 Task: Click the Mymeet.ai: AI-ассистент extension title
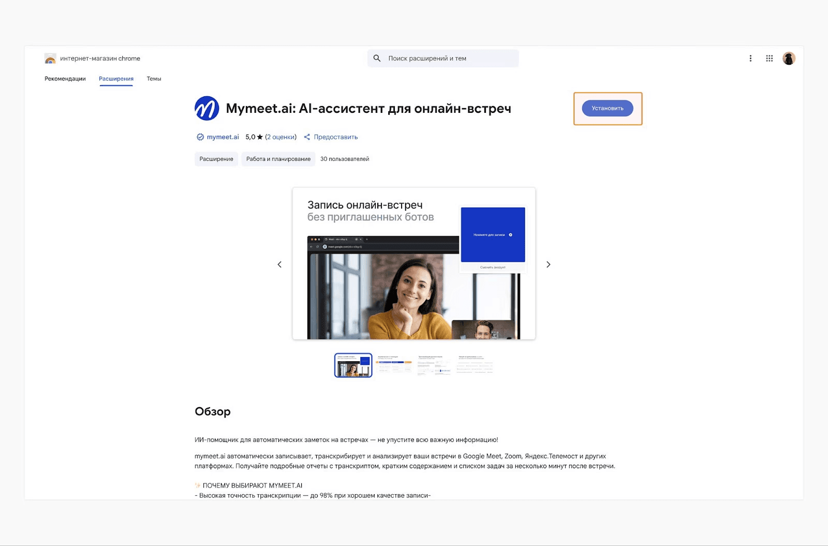tap(368, 108)
